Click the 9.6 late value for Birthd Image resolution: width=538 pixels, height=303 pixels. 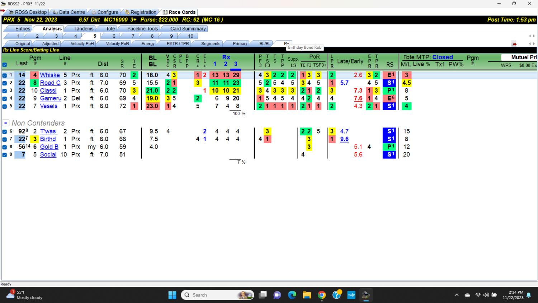pos(344,139)
